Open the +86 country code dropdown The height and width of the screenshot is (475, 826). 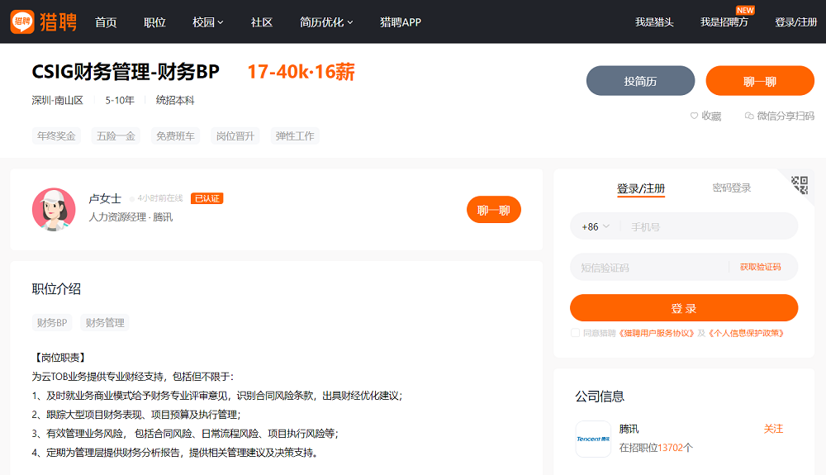pyautogui.click(x=596, y=226)
